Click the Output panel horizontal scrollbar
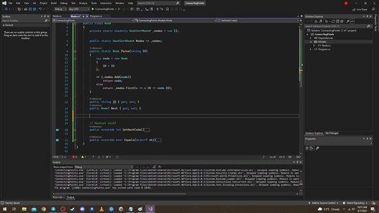Viewport: 379px width, 213px height. [x=121, y=193]
